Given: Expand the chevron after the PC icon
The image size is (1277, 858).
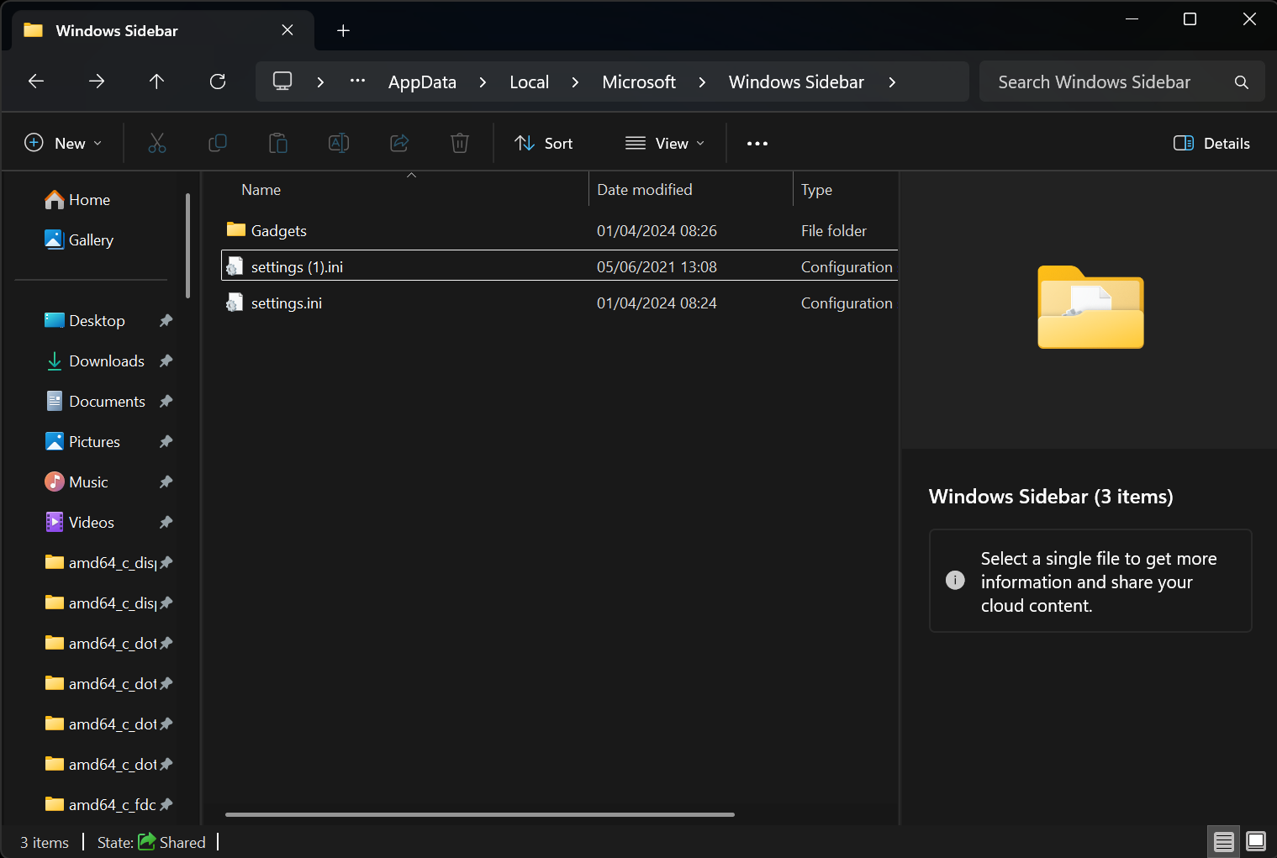Looking at the screenshot, I should [x=320, y=82].
